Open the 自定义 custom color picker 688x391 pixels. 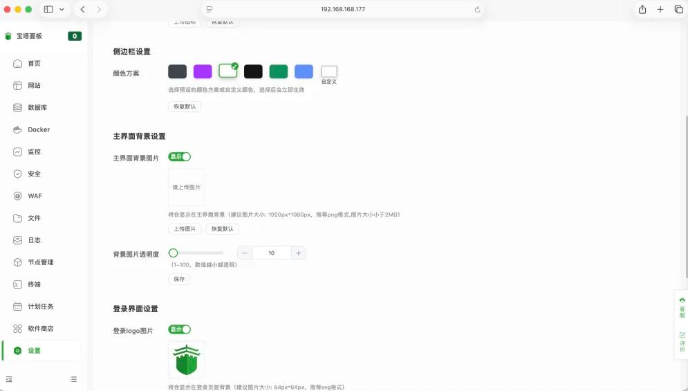(x=329, y=71)
